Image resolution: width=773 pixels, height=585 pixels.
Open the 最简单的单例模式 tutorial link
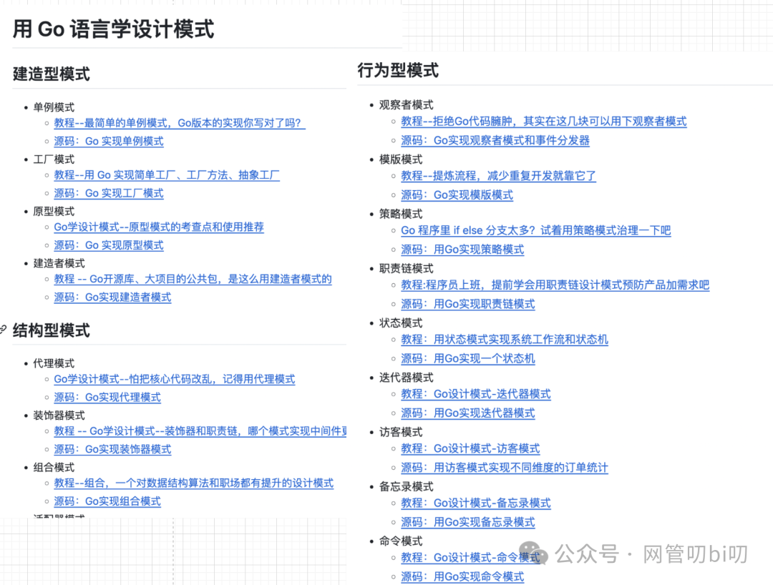pyautogui.click(x=180, y=123)
